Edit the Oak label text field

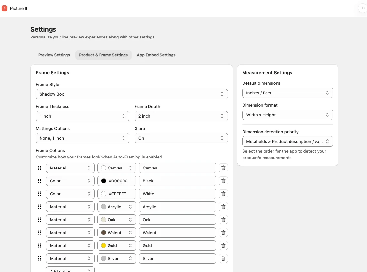[177, 220]
